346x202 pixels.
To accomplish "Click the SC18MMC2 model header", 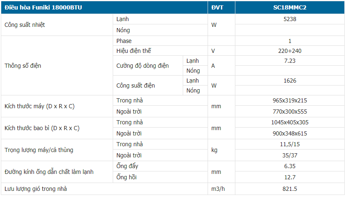I will [290, 7].
